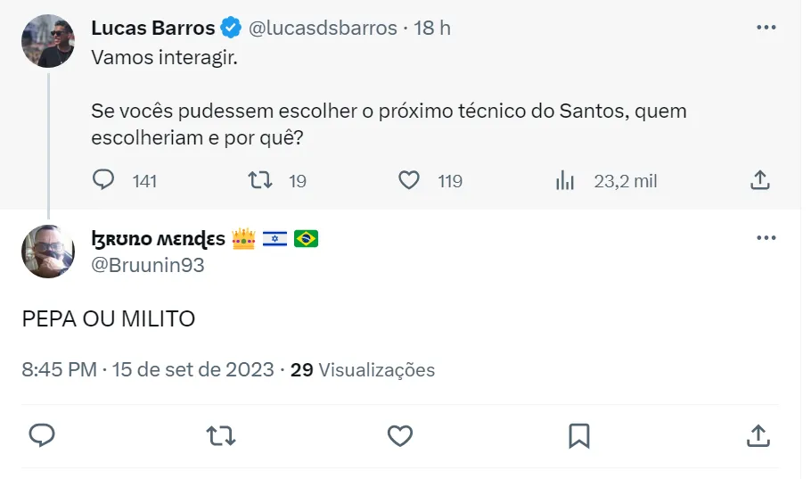The height and width of the screenshot is (479, 811).
Task: Like the Lucas Barros tweet
Action: coord(409,180)
